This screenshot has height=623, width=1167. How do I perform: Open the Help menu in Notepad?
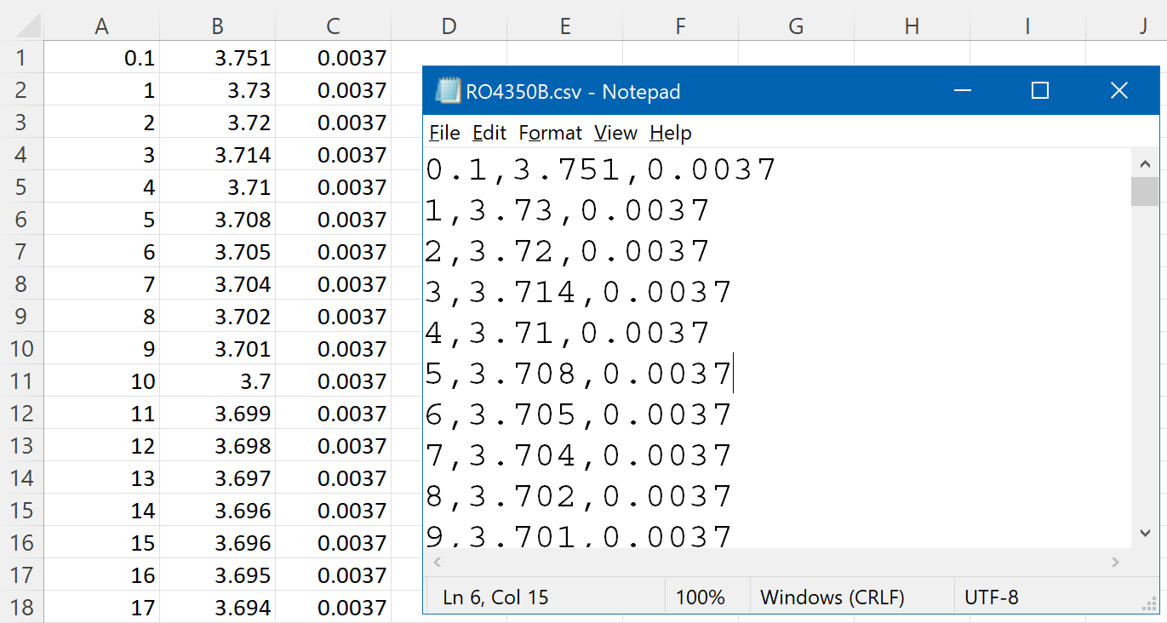tap(671, 133)
